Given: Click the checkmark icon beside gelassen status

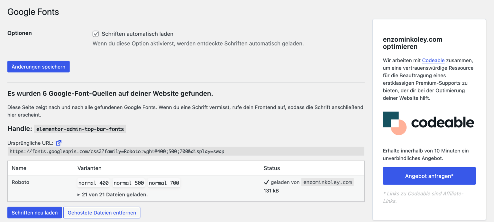Looking at the screenshot, I should [267, 182].
